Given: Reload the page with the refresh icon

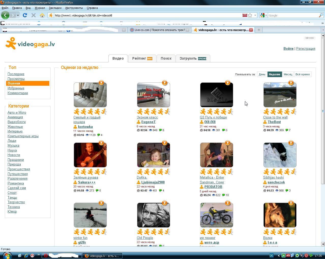Looking at the screenshot, I should point(25,15).
